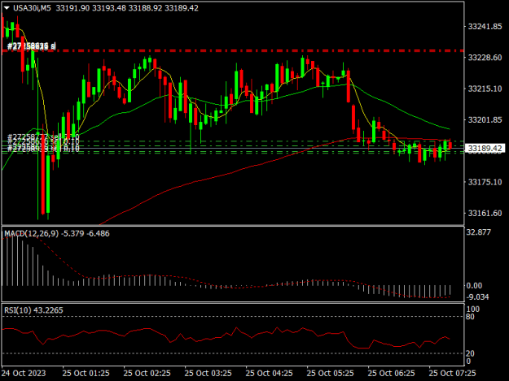The image size is (509, 381).
Task: Select the 25 Oct 02:25 time label
Action: tap(147, 373)
